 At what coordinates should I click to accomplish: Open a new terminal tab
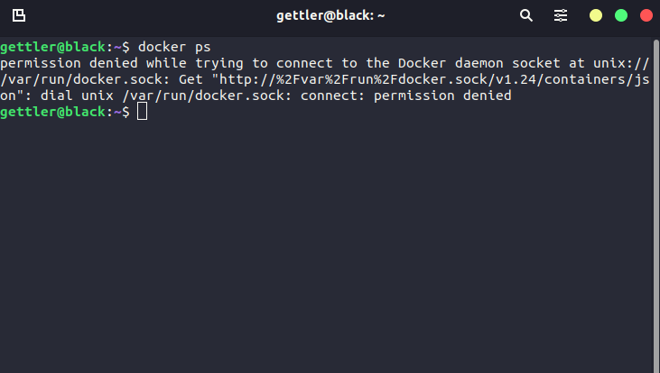(19, 15)
